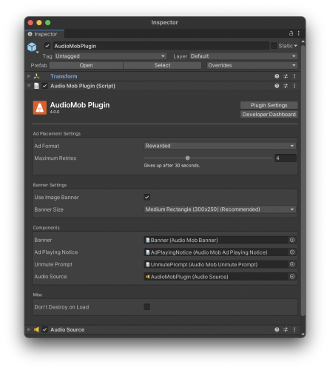Toggle the Static checkbox

pyautogui.click(x=274, y=46)
